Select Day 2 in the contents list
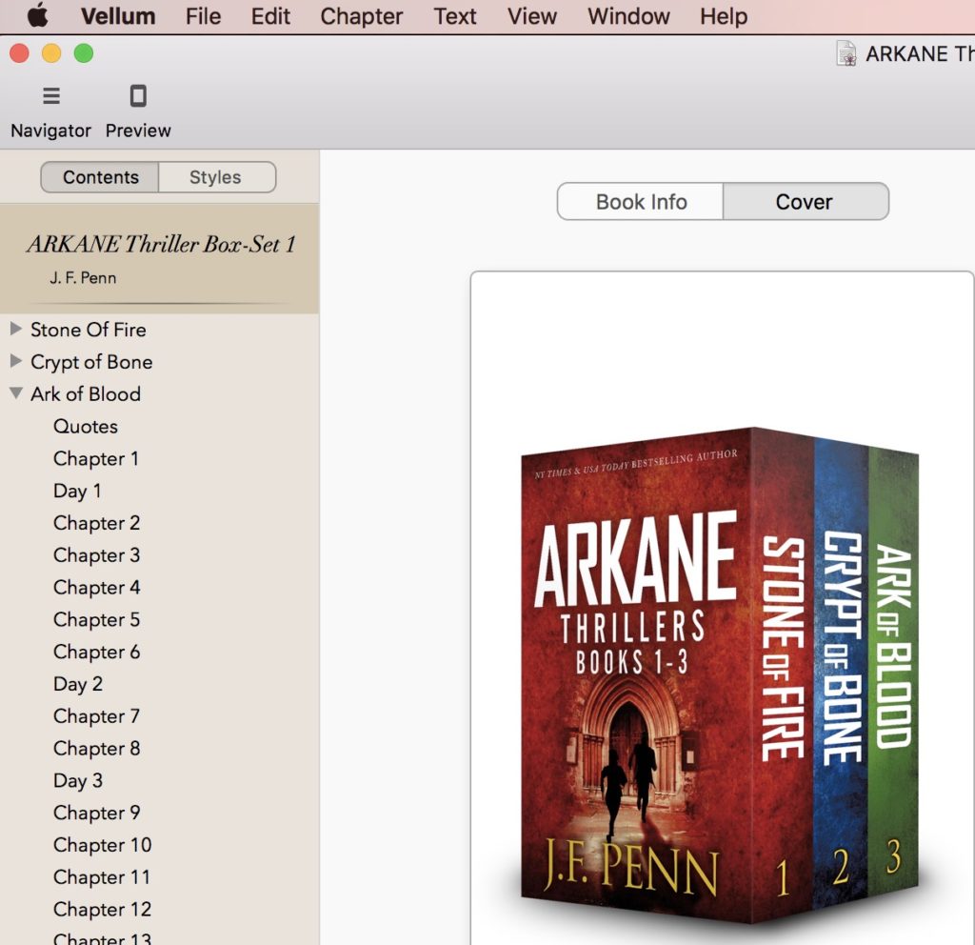The image size is (975, 945). pos(78,684)
